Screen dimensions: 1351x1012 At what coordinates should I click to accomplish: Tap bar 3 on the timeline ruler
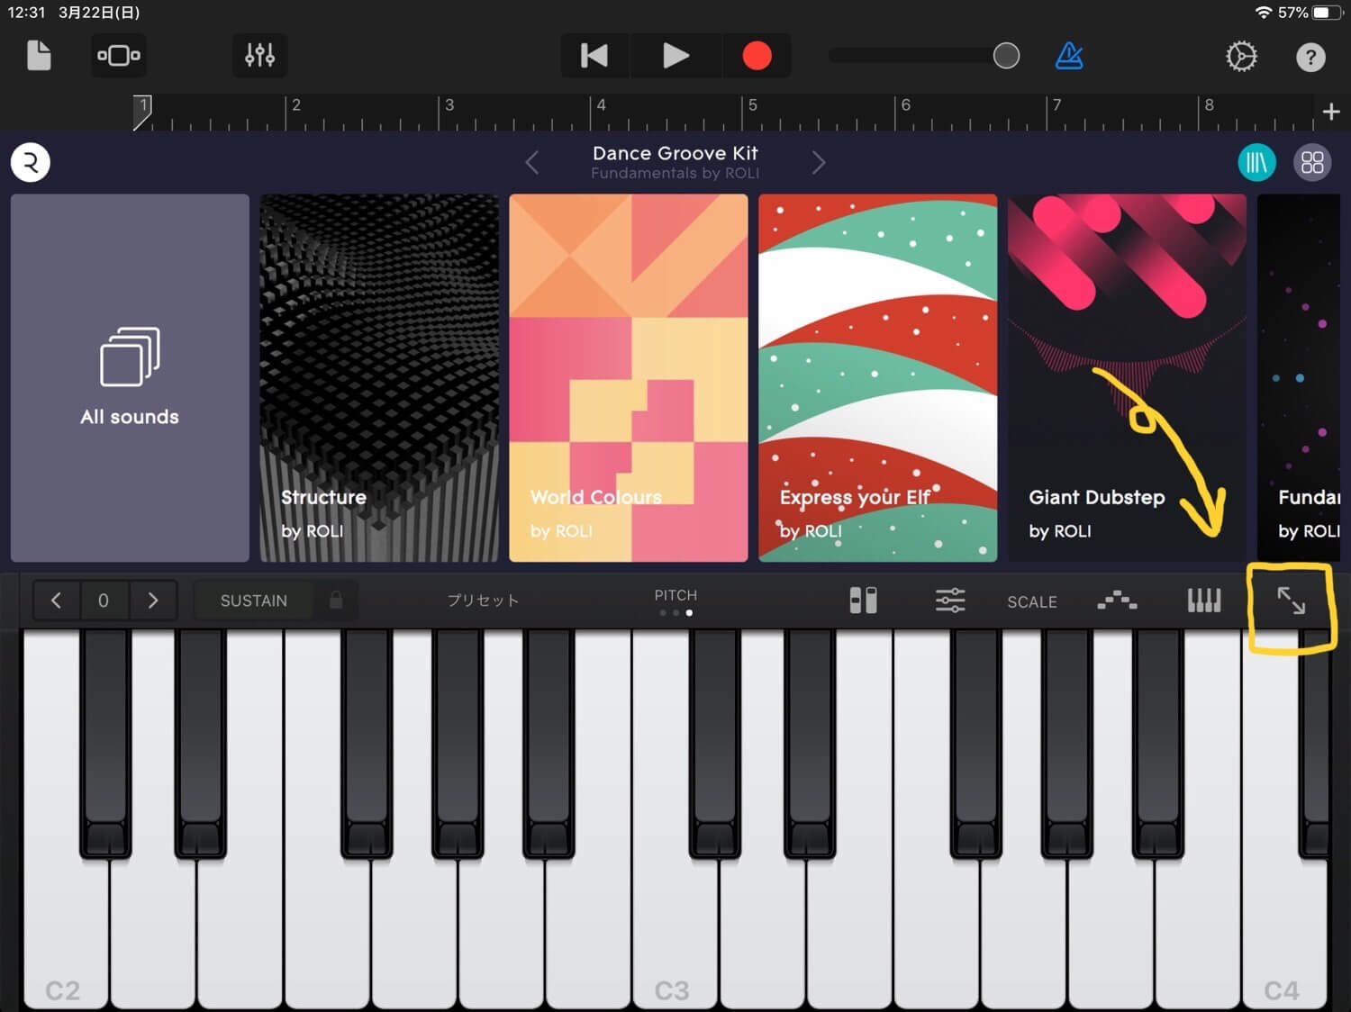tap(449, 105)
